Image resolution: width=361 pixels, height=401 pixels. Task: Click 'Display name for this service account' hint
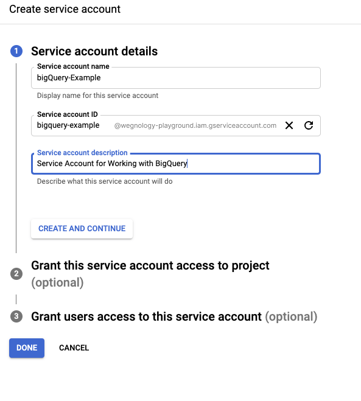click(97, 96)
